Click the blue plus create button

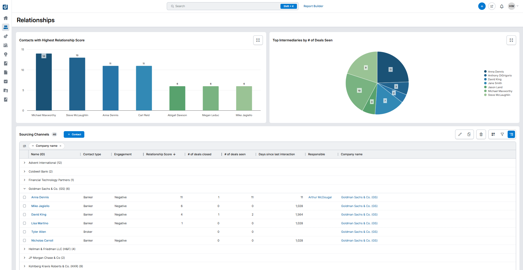click(482, 6)
